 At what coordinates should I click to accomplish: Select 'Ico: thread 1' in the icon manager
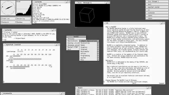pyautogui.click(x=157, y=2)
